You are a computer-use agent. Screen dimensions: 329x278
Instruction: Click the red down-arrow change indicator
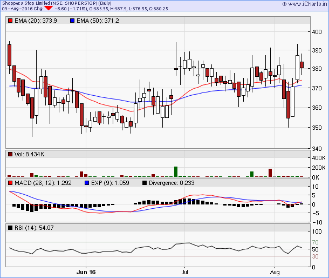coord(49,8)
